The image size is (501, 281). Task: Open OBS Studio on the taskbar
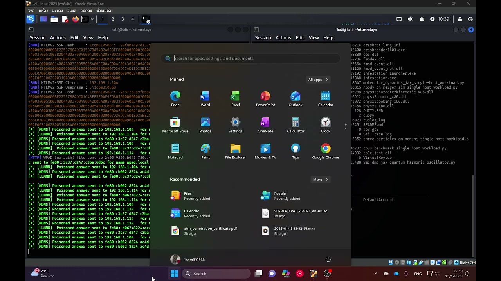pos(327,274)
